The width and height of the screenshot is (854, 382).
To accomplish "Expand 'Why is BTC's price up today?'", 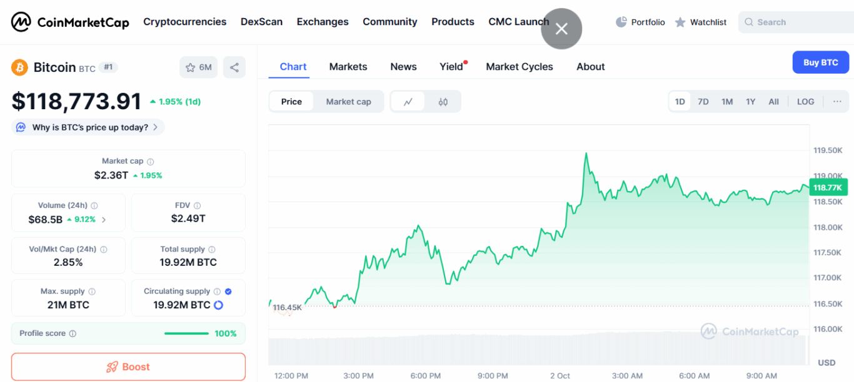I will pyautogui.click(x=88, y=127).
